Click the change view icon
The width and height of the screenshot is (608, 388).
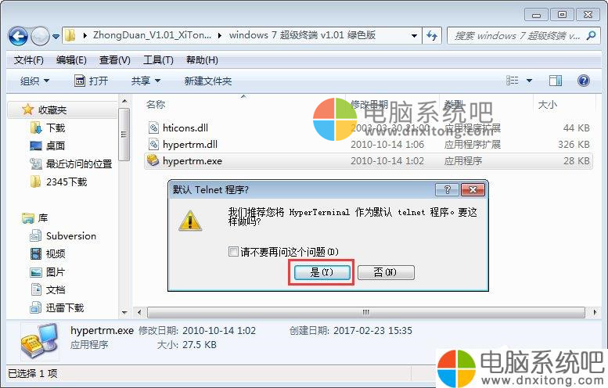(x=512, y=81)
